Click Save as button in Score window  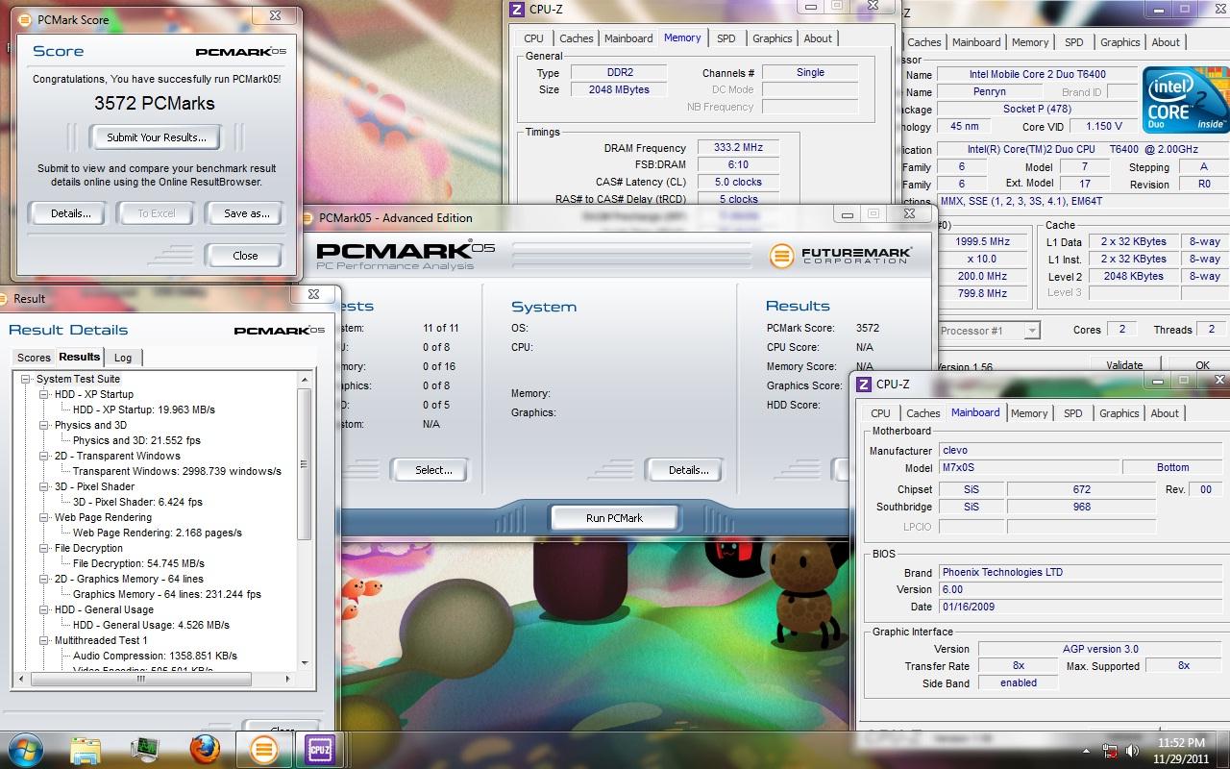point(246,213)
